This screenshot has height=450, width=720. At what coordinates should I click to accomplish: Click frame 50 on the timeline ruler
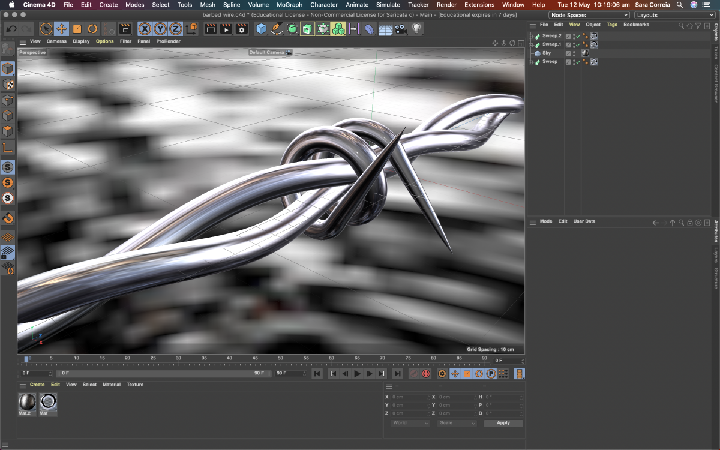tap(281, 362)
